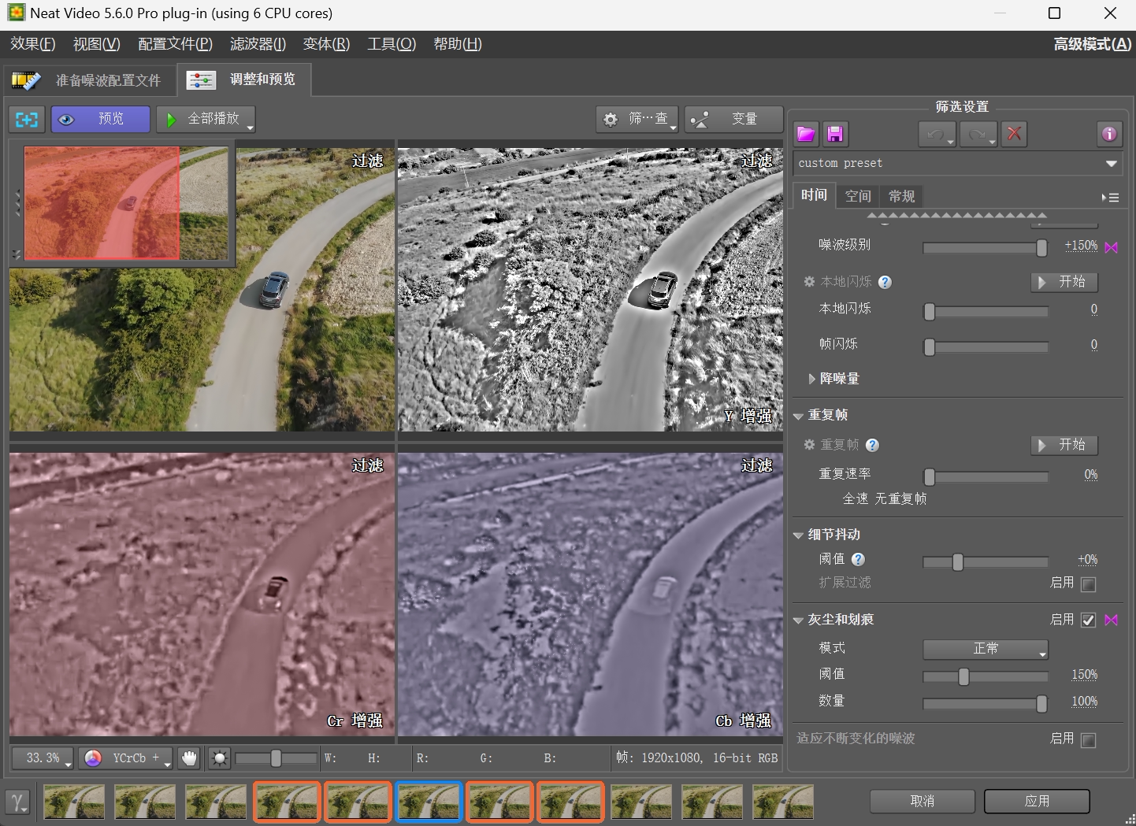Screen dimensions: 1136x826
Task: Enable the 扩展过滤 checkbox
Action: pyautogui.click(x=1089, y=584)
